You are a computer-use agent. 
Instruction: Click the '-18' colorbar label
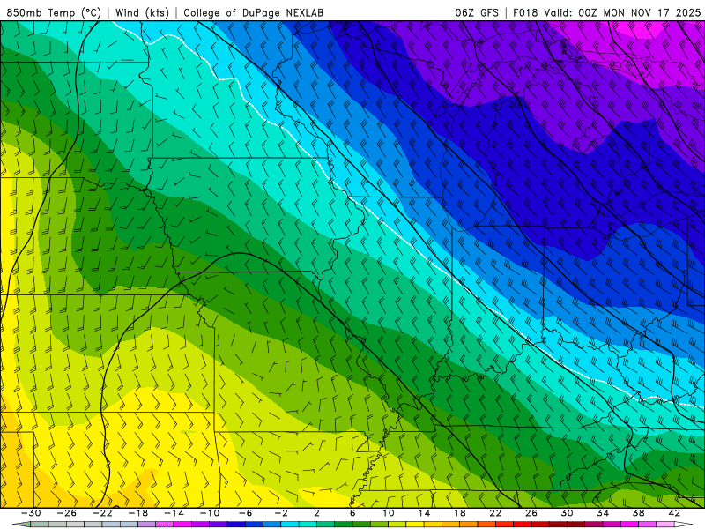tap(138, 513)
